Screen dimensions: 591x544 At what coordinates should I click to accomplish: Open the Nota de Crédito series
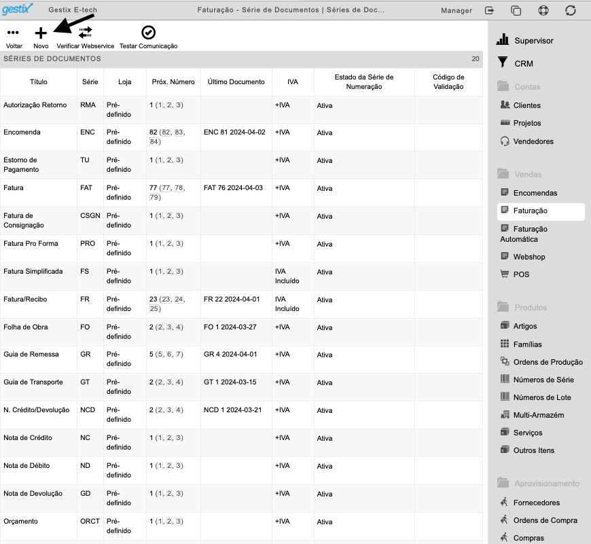28,438
